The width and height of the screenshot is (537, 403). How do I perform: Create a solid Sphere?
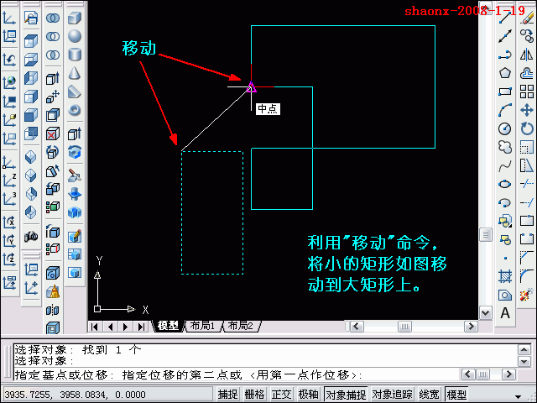click(75, 36)
